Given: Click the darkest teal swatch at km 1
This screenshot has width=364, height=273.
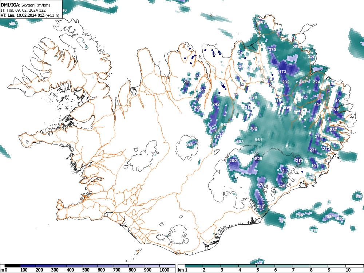Looking at the screenshot, I should (x=194, y=266).
